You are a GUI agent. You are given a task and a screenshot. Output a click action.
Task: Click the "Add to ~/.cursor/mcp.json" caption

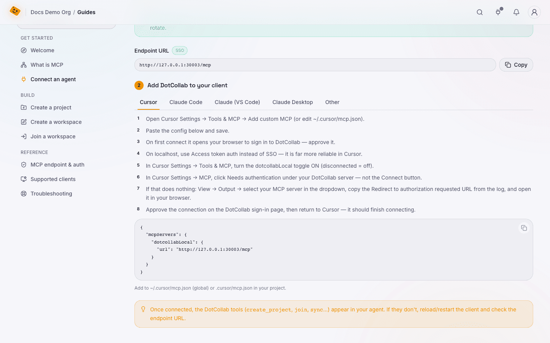[x=210, y=288]
